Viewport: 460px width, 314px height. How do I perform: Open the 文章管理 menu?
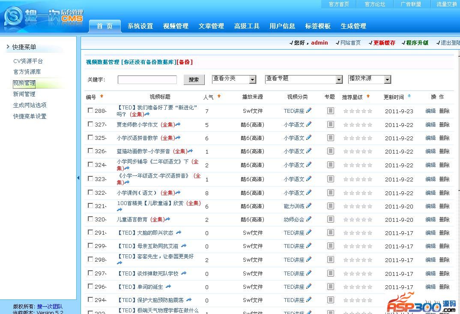pos(211,26)
